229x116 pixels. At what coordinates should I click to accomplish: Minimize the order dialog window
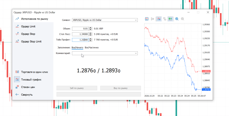(x=188, y=12)
